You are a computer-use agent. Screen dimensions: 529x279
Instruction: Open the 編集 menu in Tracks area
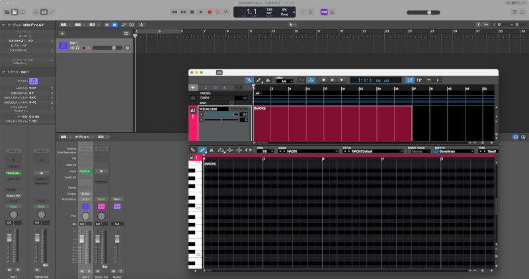(65, 24)
